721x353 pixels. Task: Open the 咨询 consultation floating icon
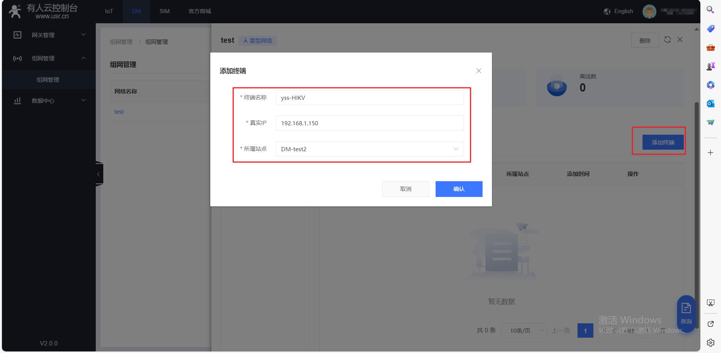point(686,313)
